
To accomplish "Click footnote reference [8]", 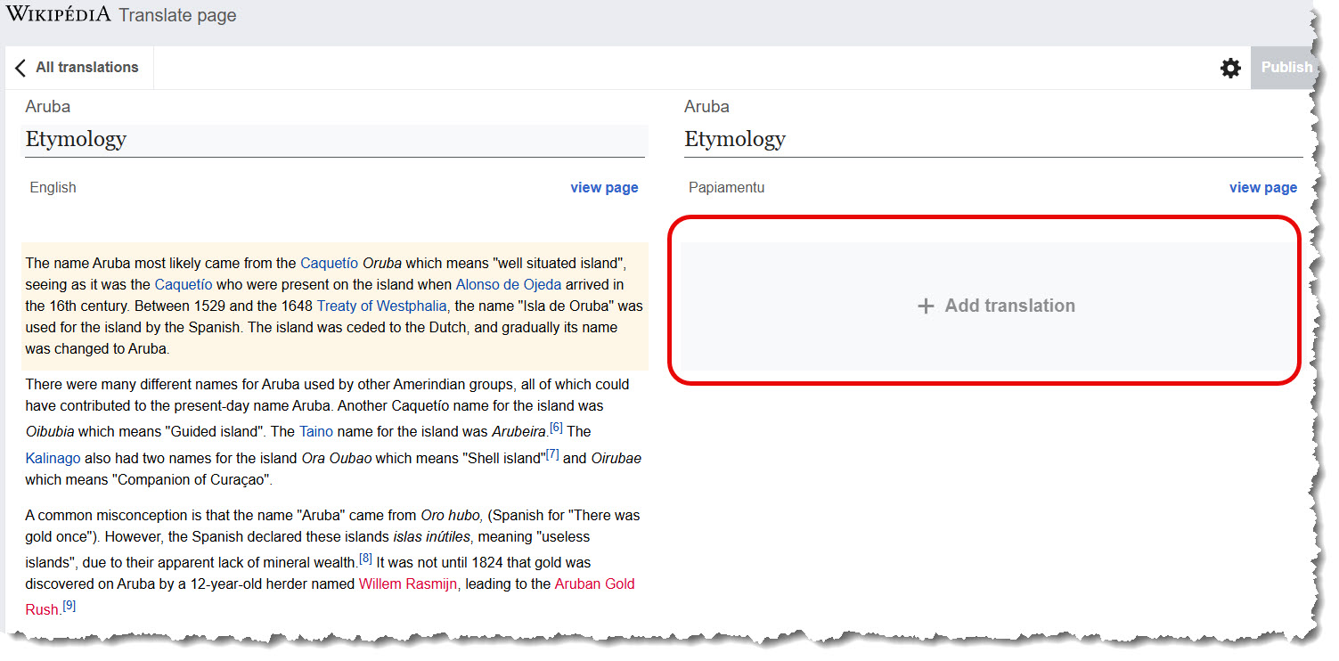I will 365,559.
